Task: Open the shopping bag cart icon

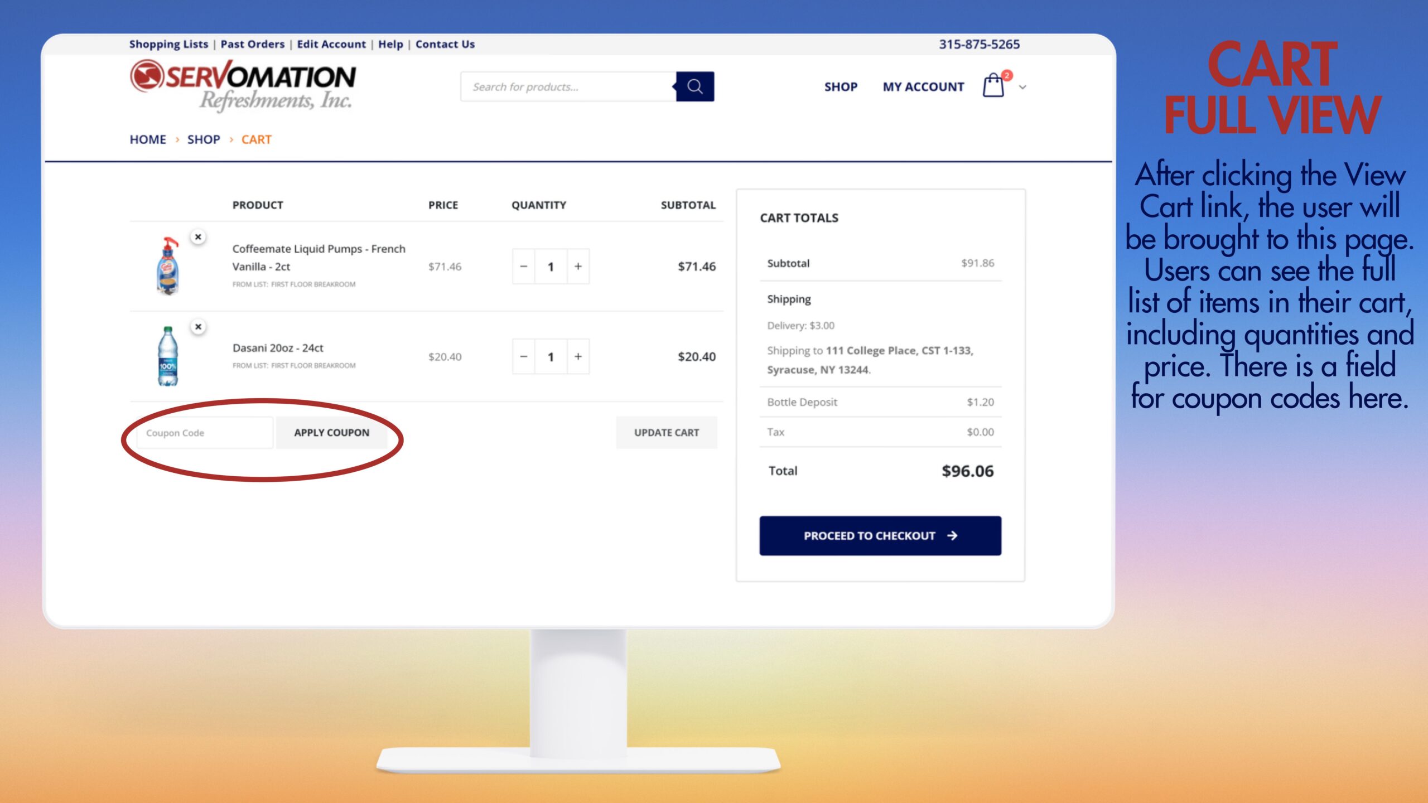Action: (993, 86)
